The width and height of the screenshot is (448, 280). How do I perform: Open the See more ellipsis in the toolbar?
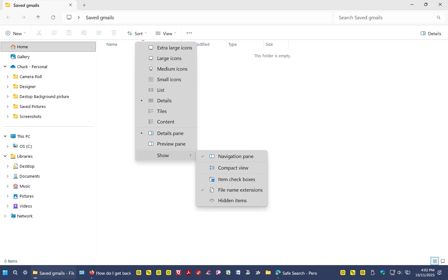point(189,33)
